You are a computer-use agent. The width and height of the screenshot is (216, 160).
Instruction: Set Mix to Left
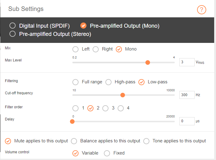pos(75,49)
